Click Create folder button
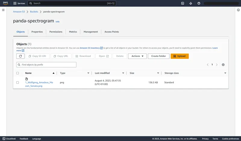The width and height of the screenshot is (241, 141). pyautogui.click(x=159, y=56)
